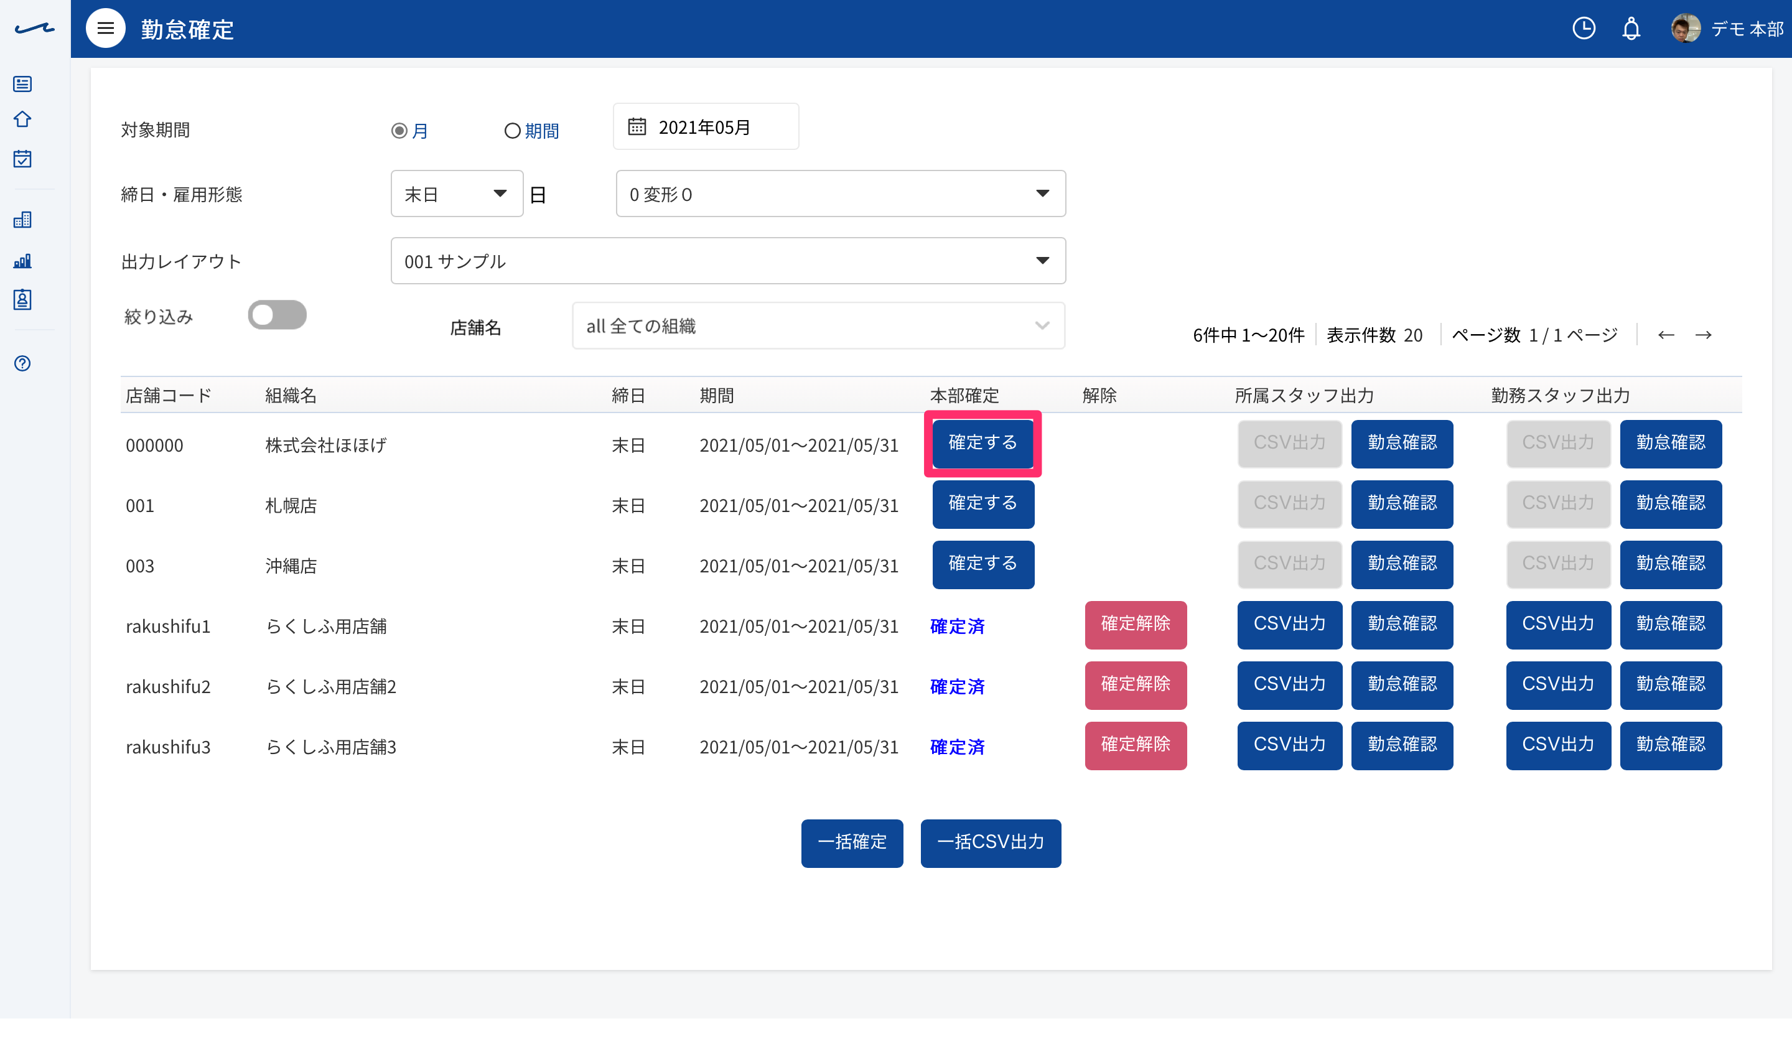Open help question mark icon
The width and height of the screenshot is (1792, 1044).
tap(23, 363)
